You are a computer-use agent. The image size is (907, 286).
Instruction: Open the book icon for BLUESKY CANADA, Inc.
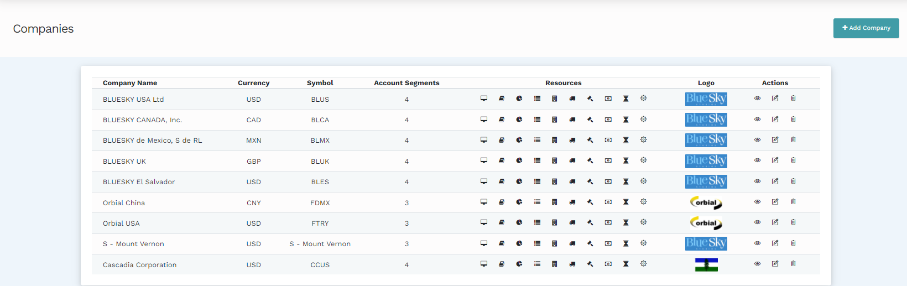pyautogui.click(x=502, y=119)
